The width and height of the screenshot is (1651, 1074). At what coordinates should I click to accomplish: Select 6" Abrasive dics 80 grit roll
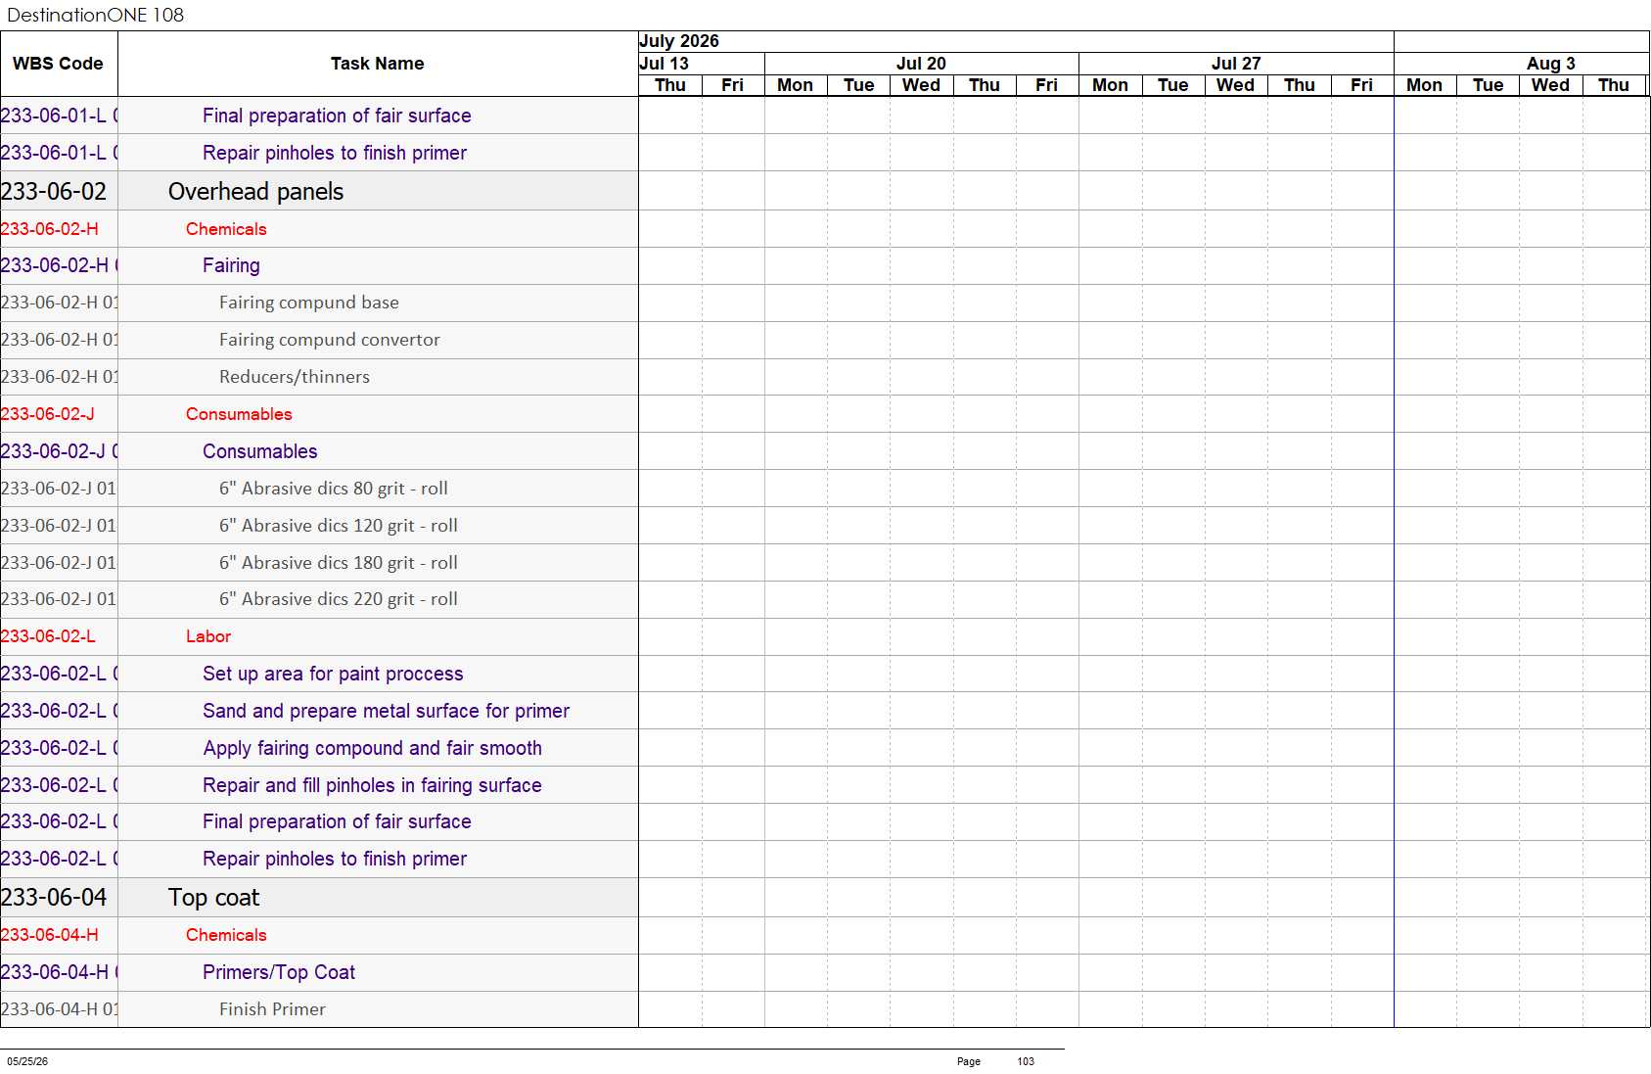pyautogui.click(x=334, y=489)
